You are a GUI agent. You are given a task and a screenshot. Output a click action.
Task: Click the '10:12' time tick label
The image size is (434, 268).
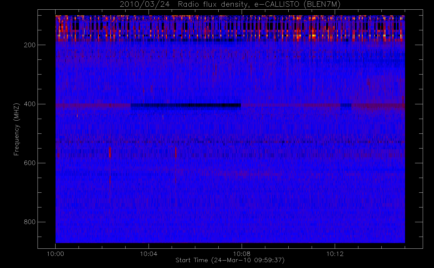click(x=335, y=254)
